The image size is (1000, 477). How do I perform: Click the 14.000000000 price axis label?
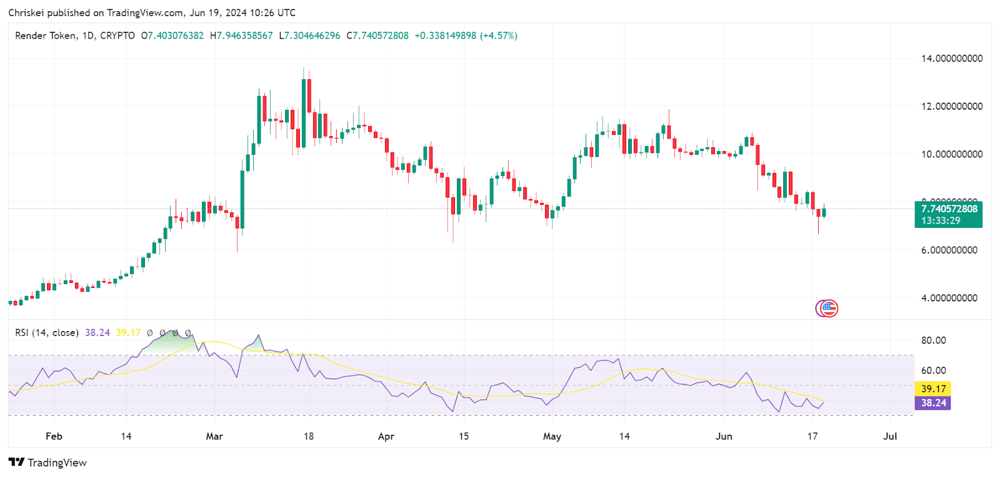(x=952, y=58)
